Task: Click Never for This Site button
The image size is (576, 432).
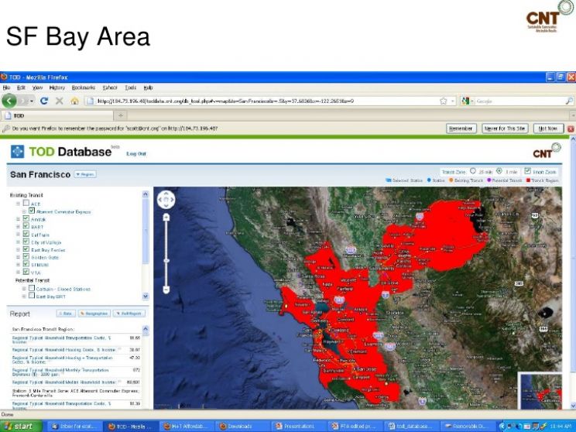Action: pyautogui.click(x=505, y=129)
